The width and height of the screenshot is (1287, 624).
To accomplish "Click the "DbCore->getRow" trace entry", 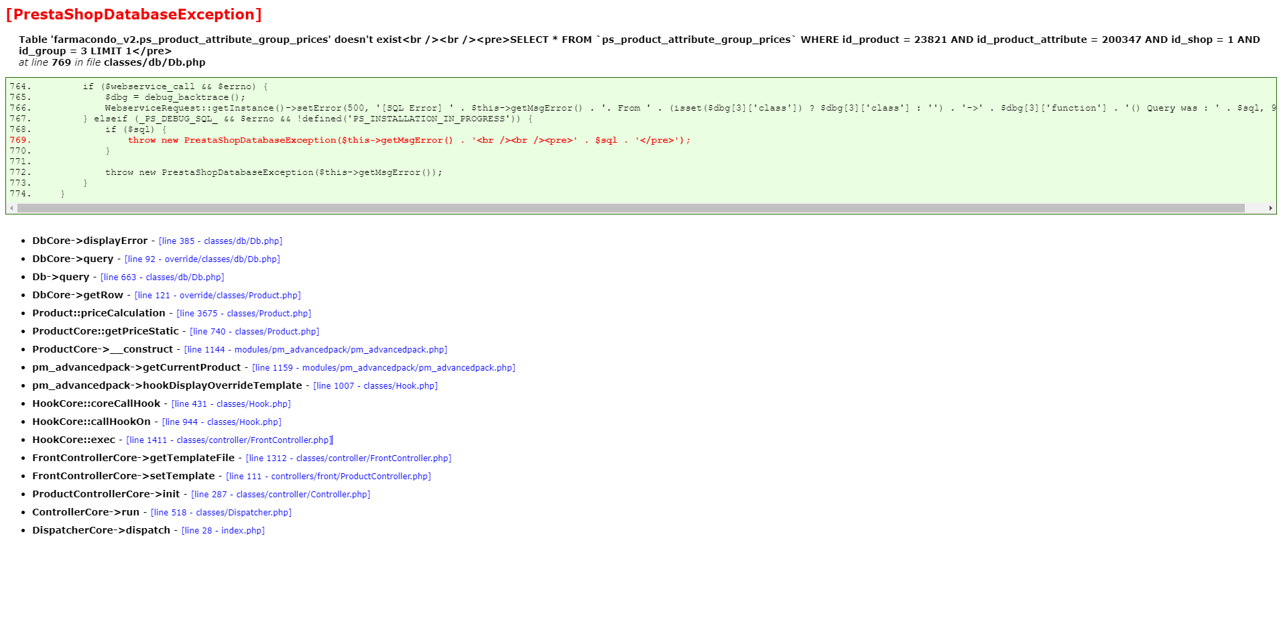I will [78, 295].
